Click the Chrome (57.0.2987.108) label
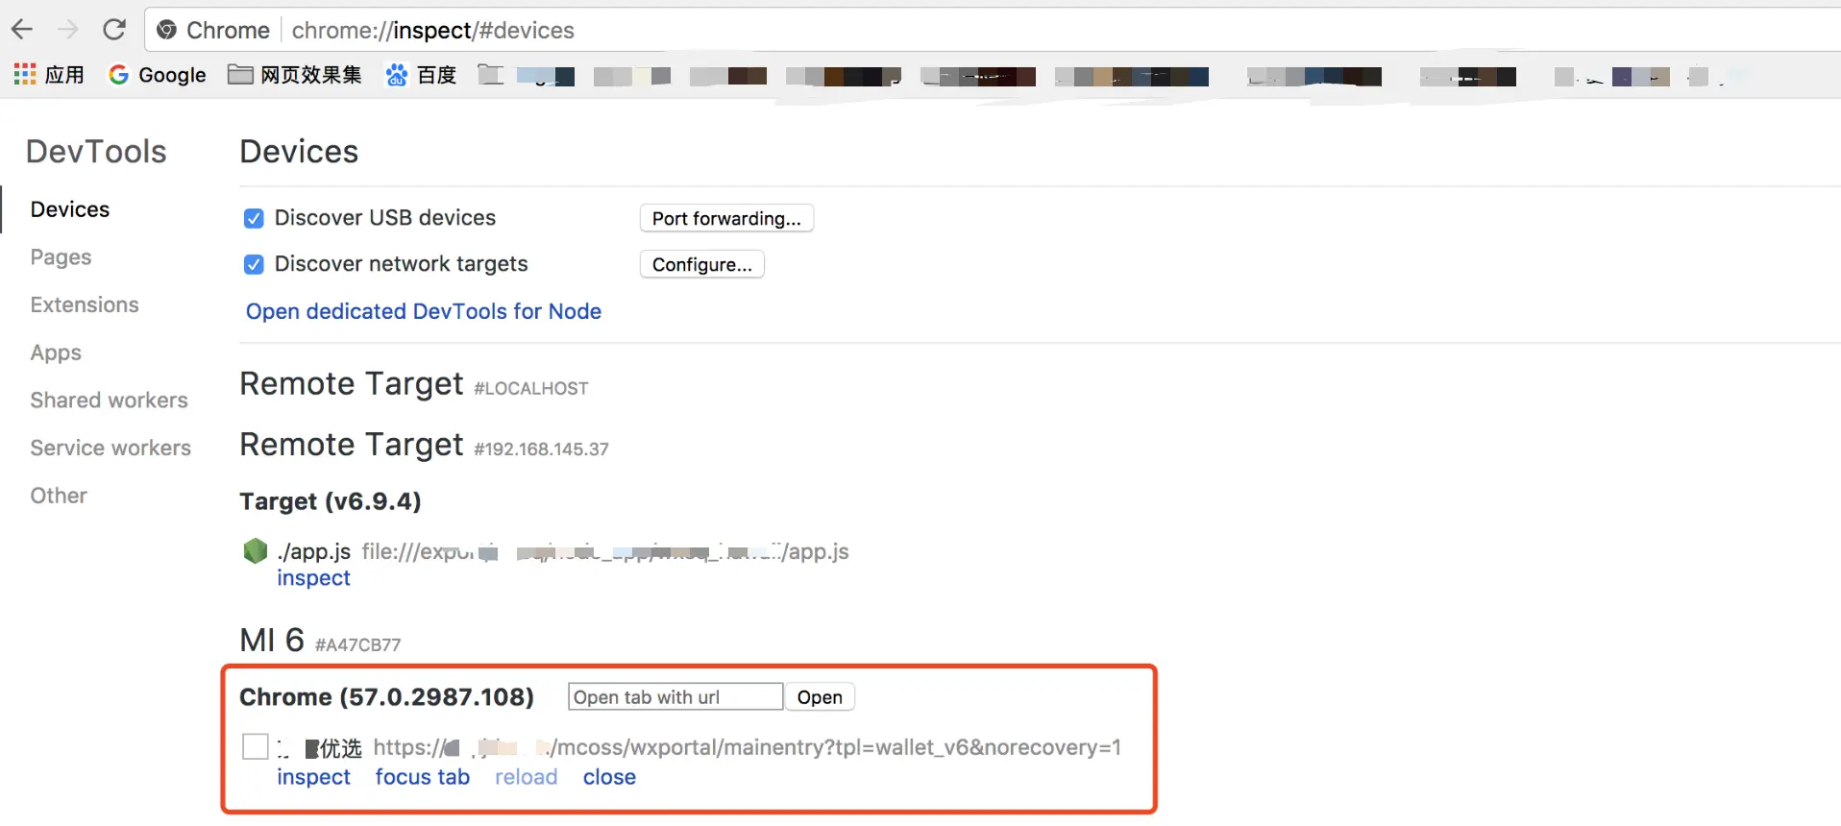This screenshot has width=1841, height=826. coord(386,697)
